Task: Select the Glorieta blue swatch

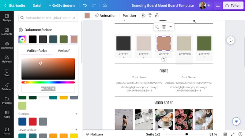Action: tap(22, 121)
